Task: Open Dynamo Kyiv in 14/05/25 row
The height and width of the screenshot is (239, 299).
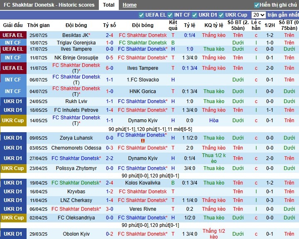Action: [142, 121]
